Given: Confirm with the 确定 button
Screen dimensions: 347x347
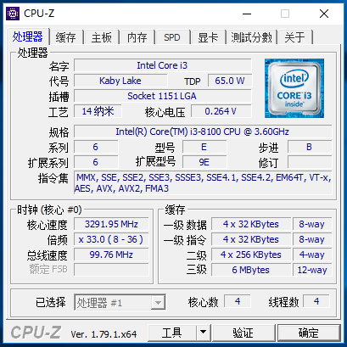Looking at the screenshot, I should (309, 333).
